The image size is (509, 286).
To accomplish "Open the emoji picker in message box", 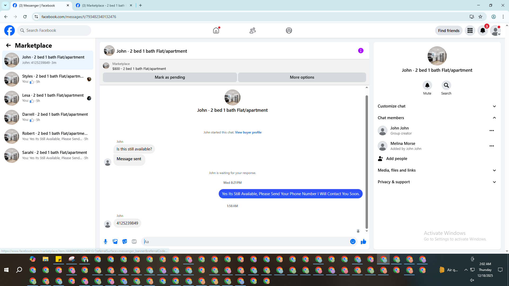I will 353,242.
